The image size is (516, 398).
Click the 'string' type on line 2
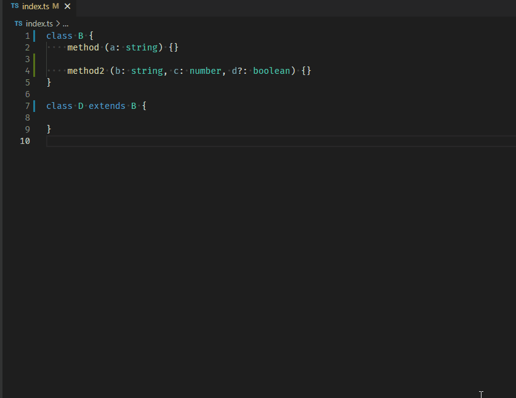142,47
